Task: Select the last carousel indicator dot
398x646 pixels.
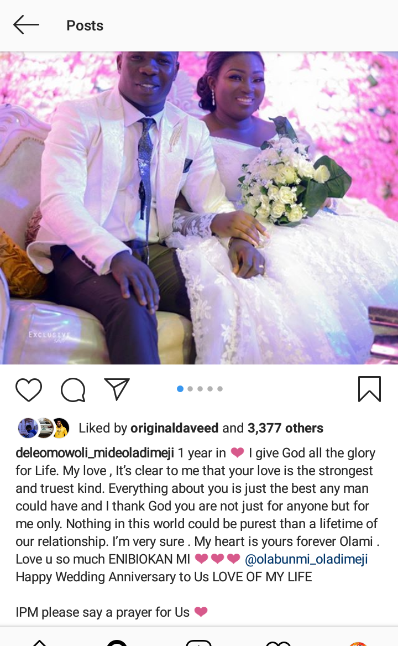Action: tap(220, 389)
